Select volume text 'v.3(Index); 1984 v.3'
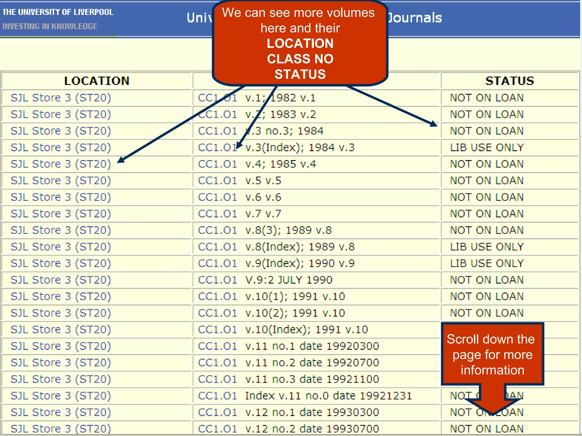 click(x=300, y=148)
